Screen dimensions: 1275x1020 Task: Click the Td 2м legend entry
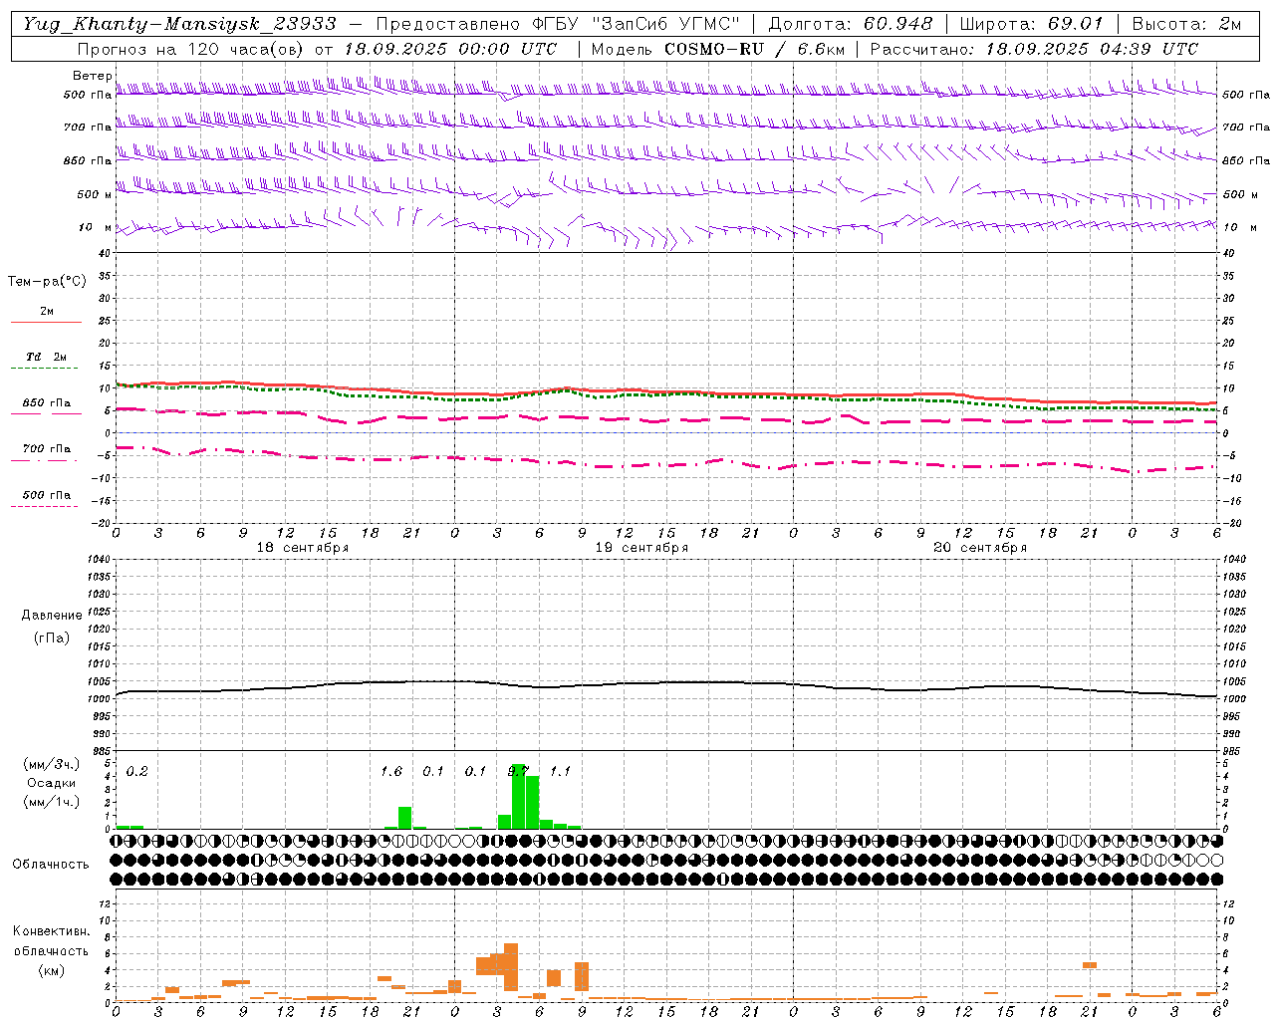pyautogui.click(x=47, y=357)
